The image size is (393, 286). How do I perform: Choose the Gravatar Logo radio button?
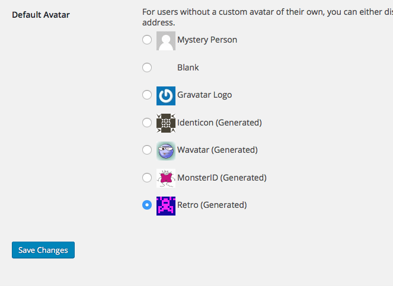tap(147, 95)
